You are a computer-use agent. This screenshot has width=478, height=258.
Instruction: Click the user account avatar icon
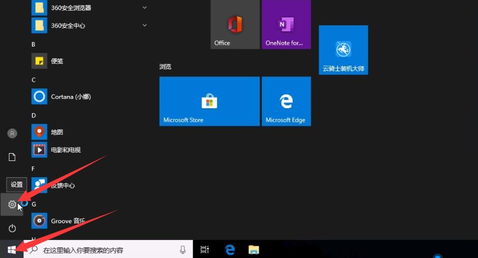pyautogui.click(x=12, y=133)
